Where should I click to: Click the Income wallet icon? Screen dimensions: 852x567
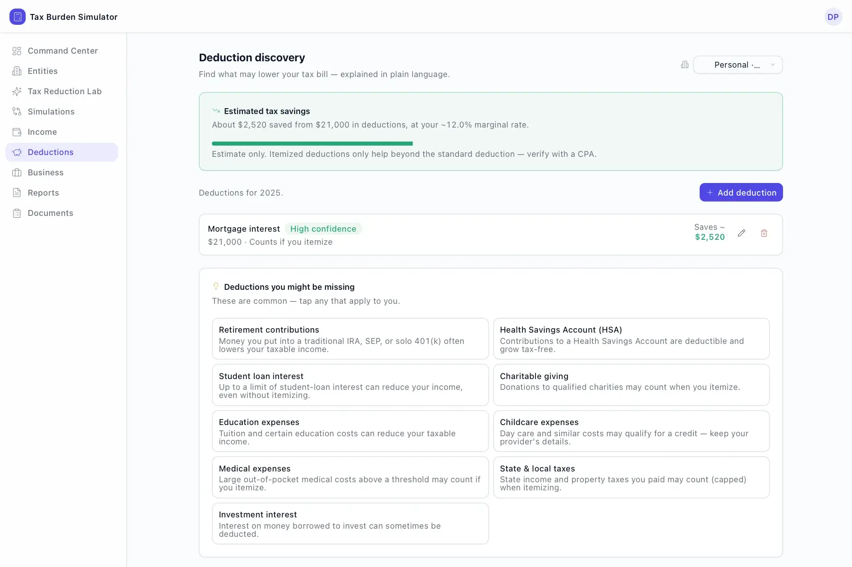pos(17,132)
